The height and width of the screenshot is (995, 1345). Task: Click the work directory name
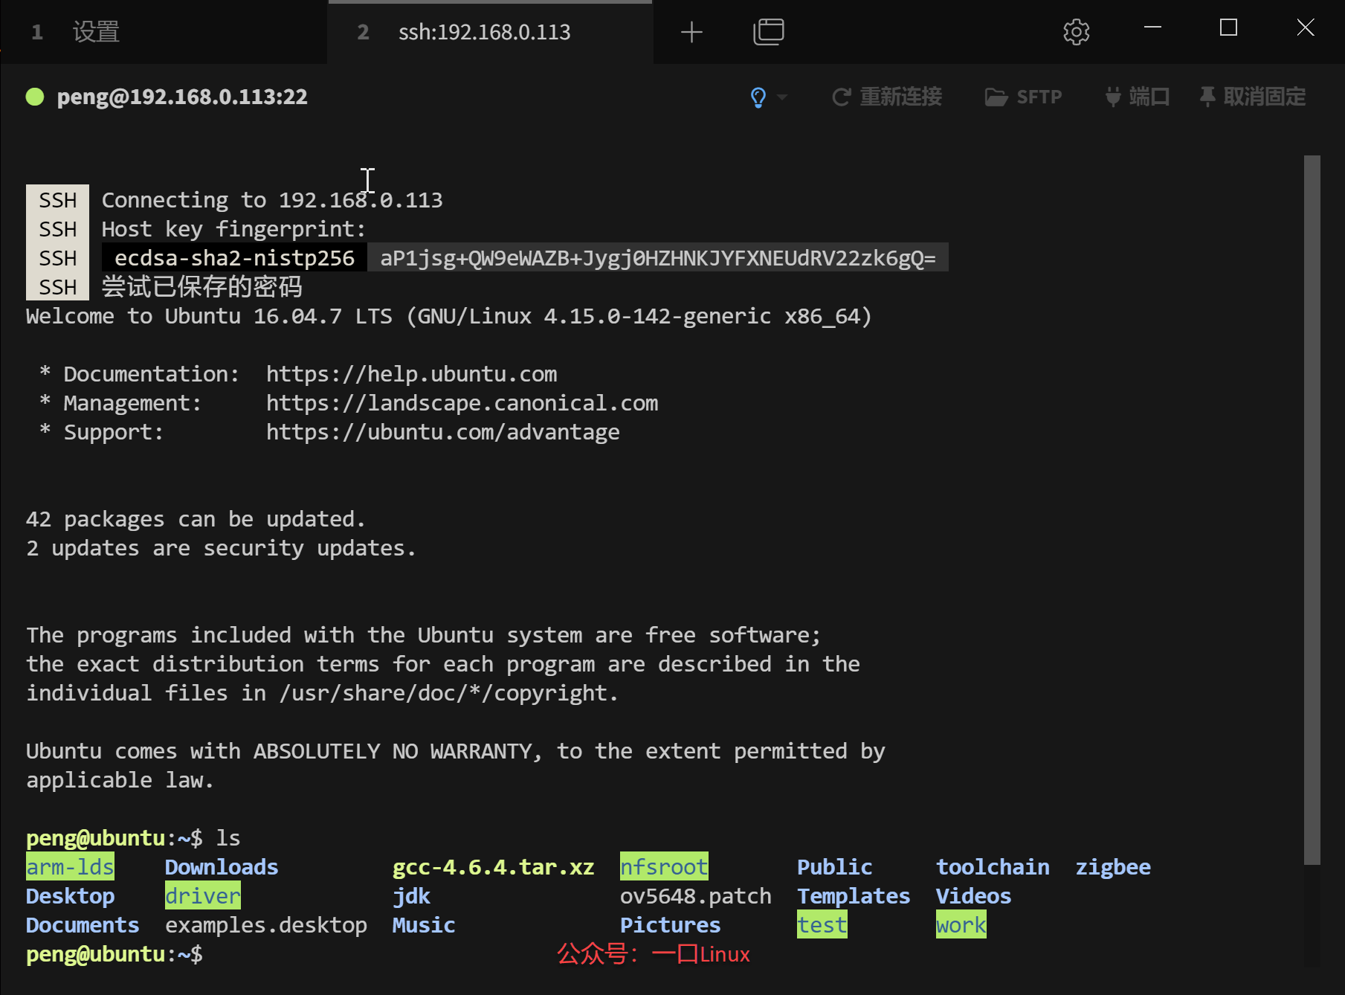pos(961,925)
